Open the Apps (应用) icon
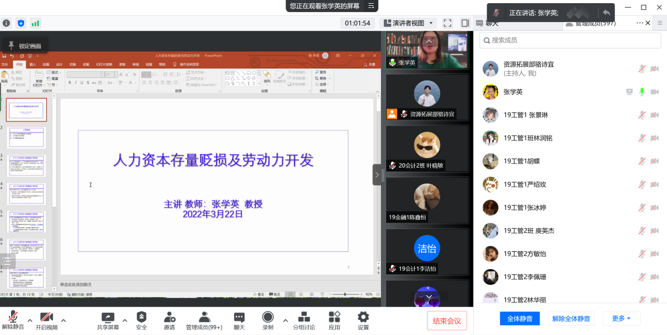This screenshot has width=667, height=335. tap(335, 317)
